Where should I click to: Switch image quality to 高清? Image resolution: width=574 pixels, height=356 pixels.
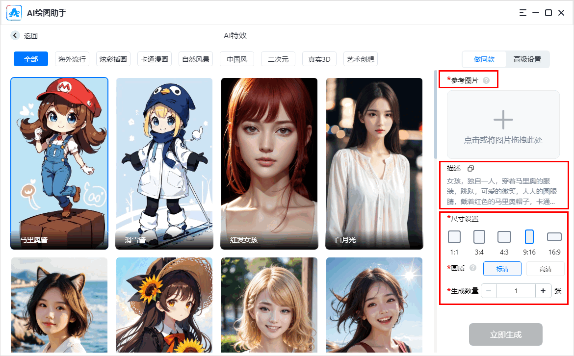click(x=545, y=268)
